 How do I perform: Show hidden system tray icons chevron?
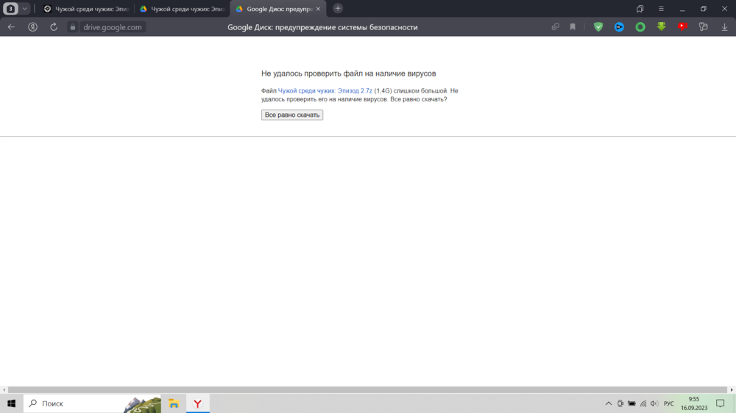(x=608, y=403)
